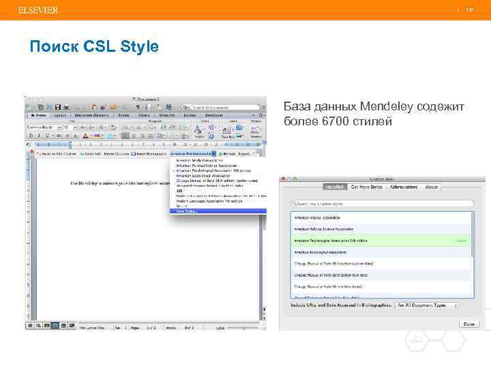
Task: Choose More Styles in the dropdown menu
Action: point(218,211)
